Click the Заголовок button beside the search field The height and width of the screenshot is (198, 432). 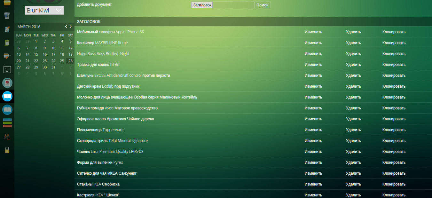click(x=202, y=5)
